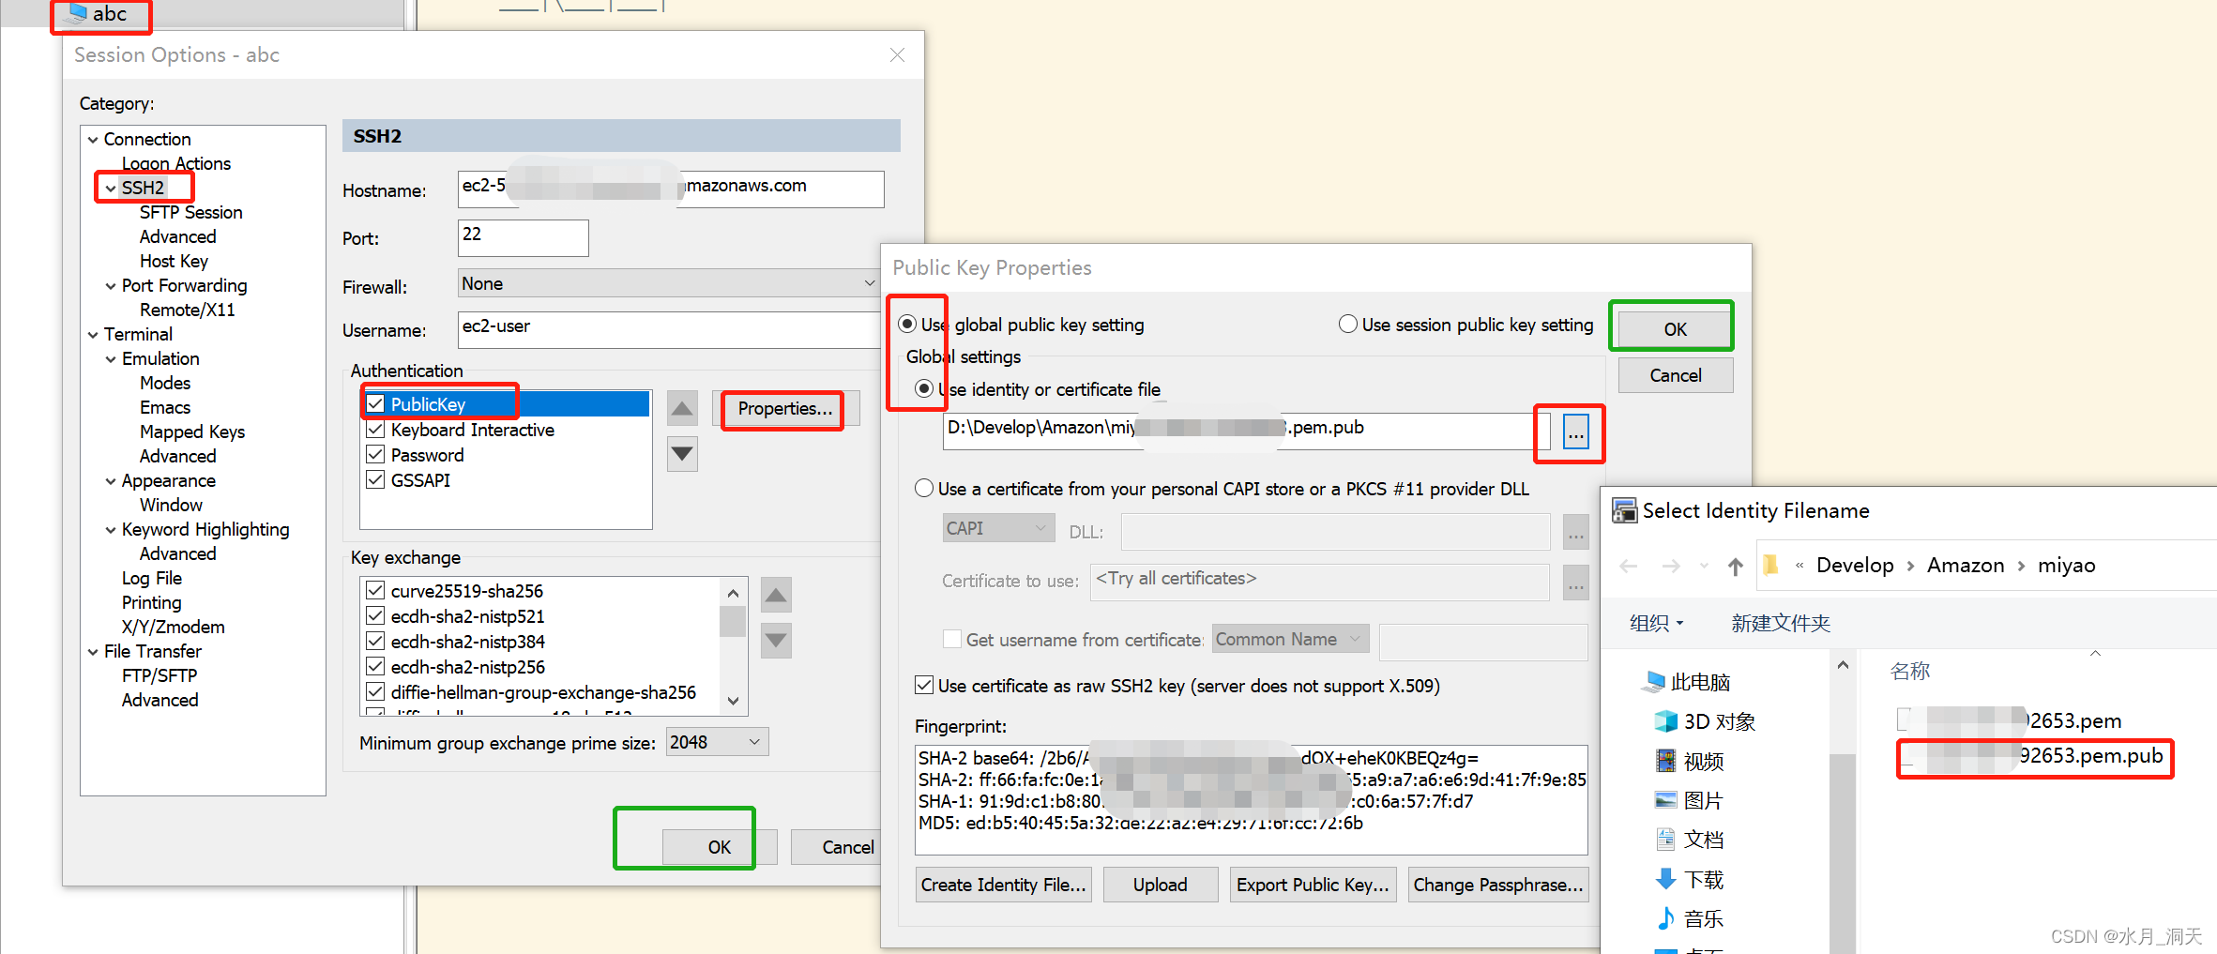Click 新建文件夹 in file dialog
The image size is (2217, 954).
pos(1781,623)
